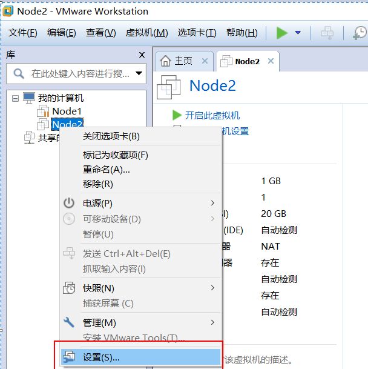Click the shared VMs tree icon
368x369 pixels.
(30, 138)
